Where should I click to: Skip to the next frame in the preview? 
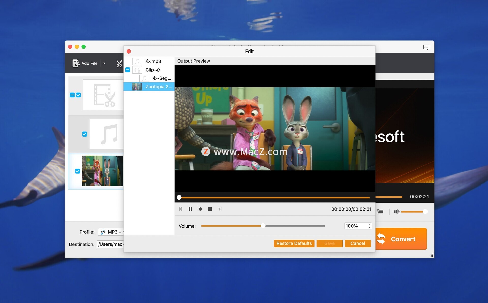coord(220,209)
